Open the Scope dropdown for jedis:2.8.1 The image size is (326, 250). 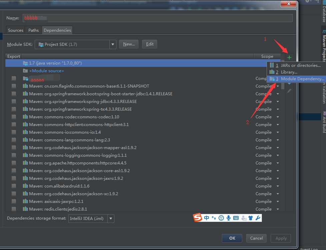(x=278, y=209)
